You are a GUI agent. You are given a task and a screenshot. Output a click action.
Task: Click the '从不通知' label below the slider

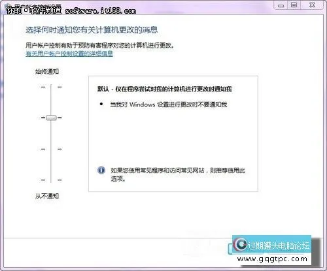pyautogui.click(x=47, y=196)
